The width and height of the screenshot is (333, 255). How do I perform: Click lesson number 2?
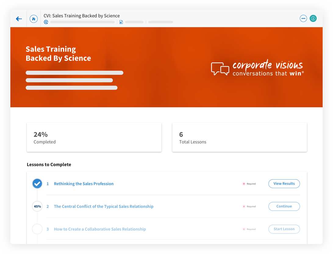pos(48,206)
